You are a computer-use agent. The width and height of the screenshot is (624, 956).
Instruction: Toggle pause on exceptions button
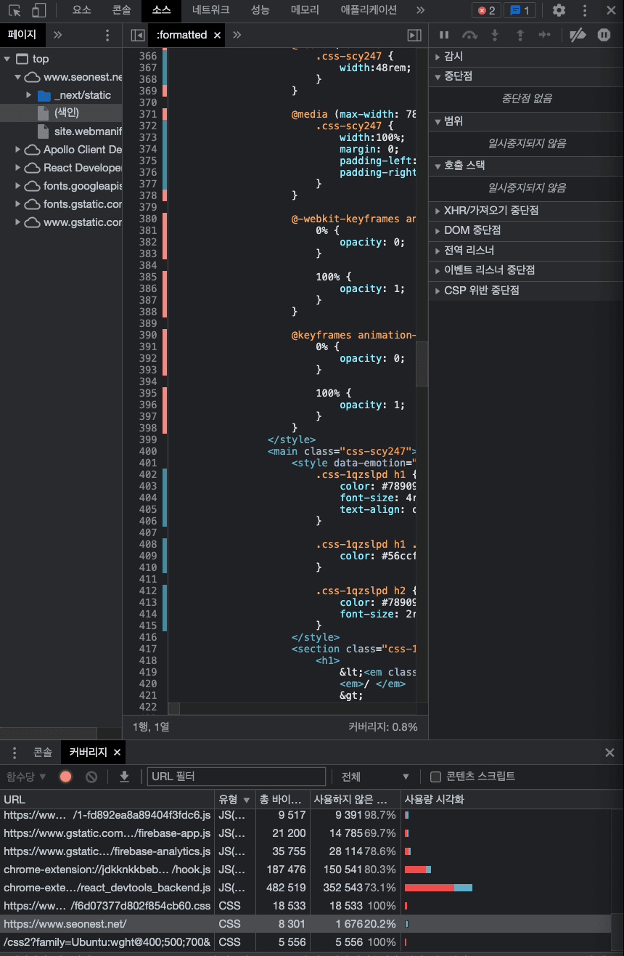[x=604, y=35]
